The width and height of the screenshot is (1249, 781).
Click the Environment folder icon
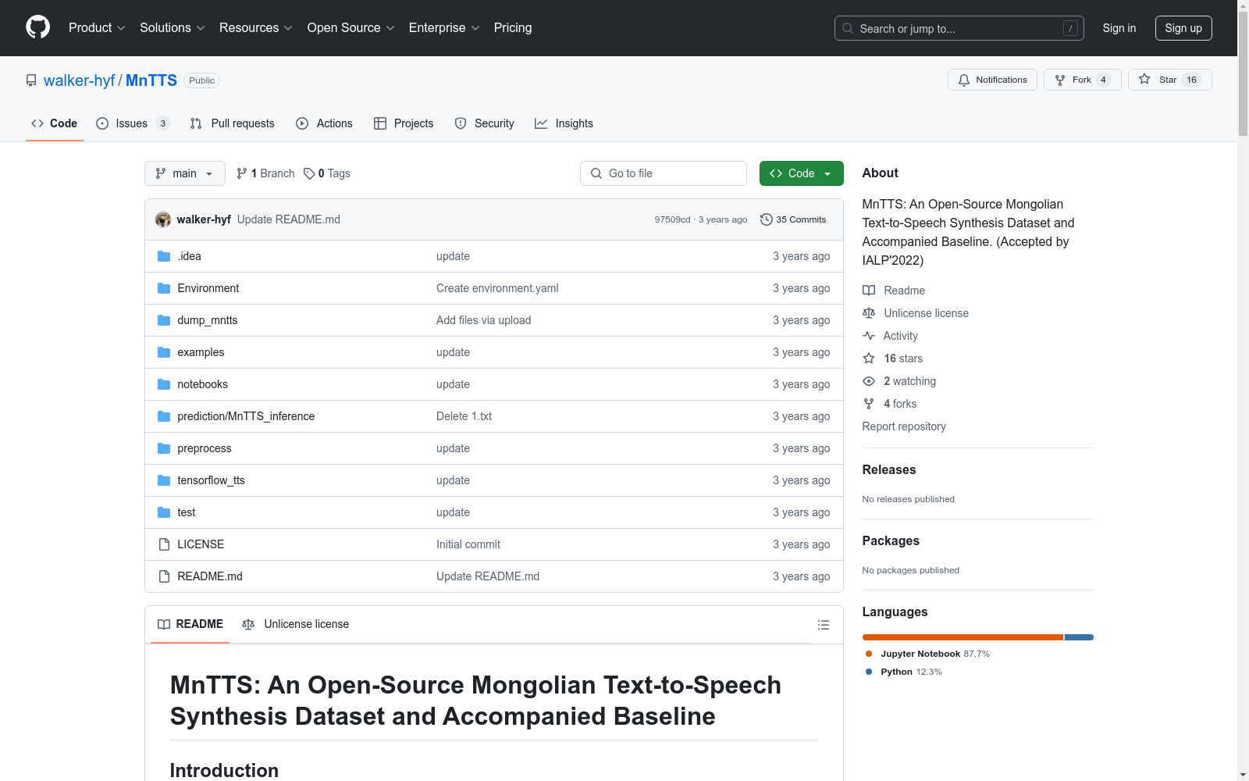point(164,288)
